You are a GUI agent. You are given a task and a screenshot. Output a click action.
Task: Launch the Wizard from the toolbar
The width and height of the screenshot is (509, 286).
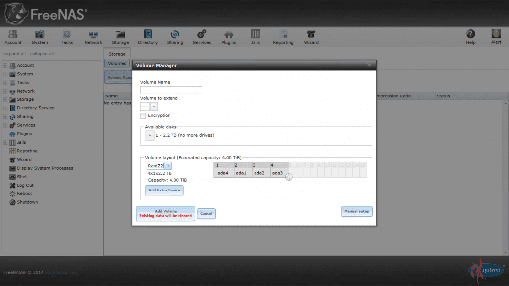[x=311, y=37]
